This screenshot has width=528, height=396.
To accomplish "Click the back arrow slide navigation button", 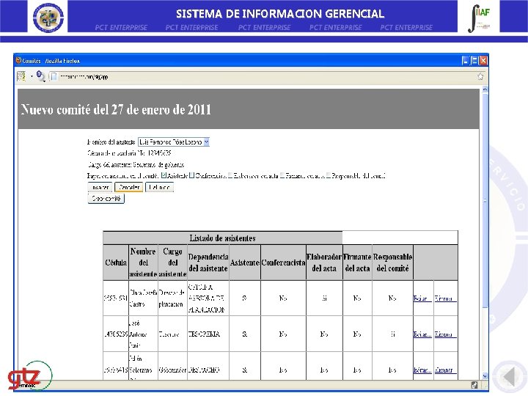I will (x=510, y=377).
